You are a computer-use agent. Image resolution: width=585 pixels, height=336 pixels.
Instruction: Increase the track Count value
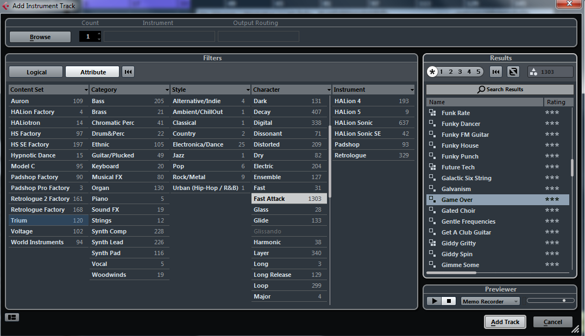(x=99, y=34)
